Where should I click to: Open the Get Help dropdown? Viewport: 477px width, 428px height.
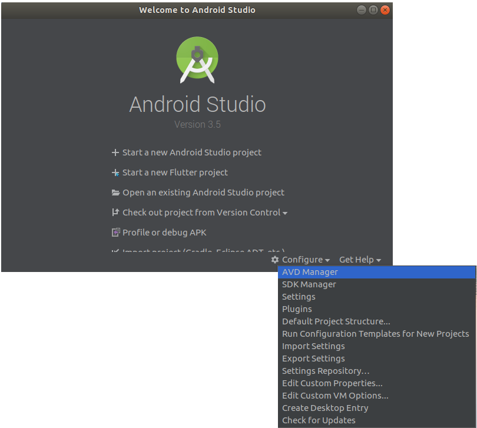pos(357,259)
